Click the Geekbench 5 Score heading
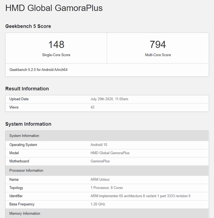Viewport: 214px width, 218px height. click(x=28, y=26)
